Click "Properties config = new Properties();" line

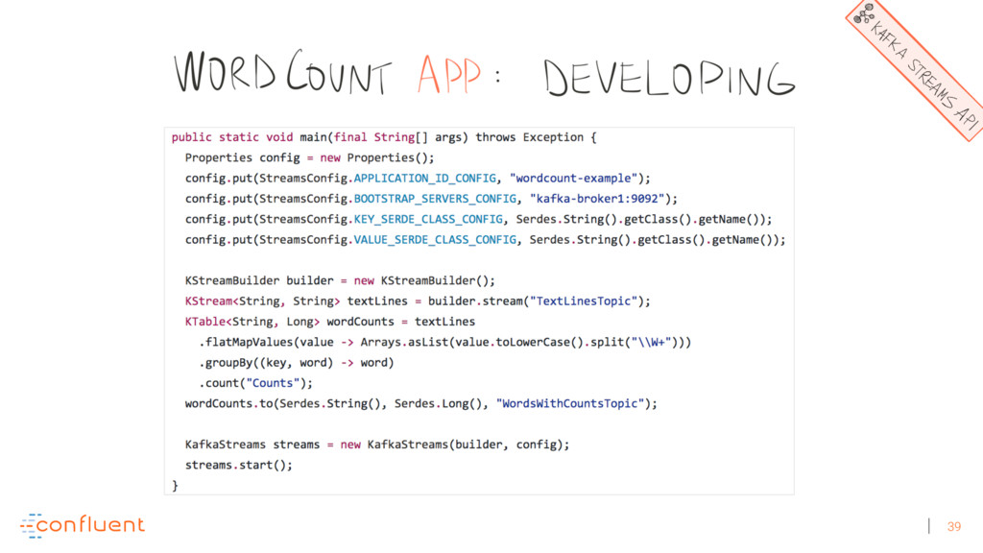[310, 158]
